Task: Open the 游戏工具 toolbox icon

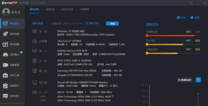Action: tap(5, 75)
